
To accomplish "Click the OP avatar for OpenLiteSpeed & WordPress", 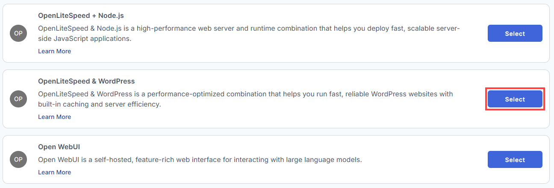I will (18, 99).
